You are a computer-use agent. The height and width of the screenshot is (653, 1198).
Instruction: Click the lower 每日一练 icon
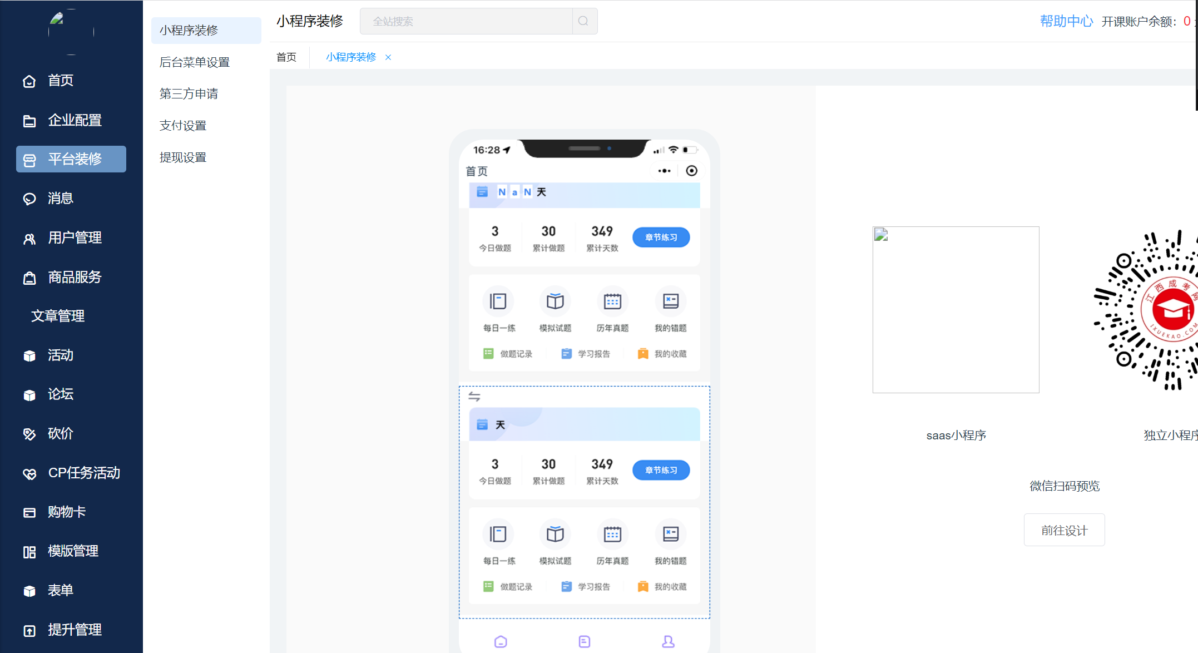[x=498, y=535]
